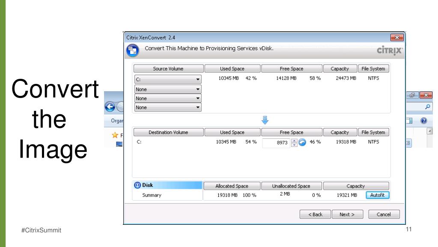Click the Summary row label

pos(152,195)
